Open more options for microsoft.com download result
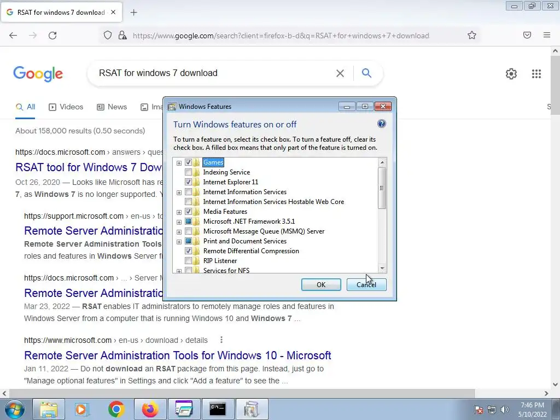This screenshot has height=420, width=560. tap(221, 340)
